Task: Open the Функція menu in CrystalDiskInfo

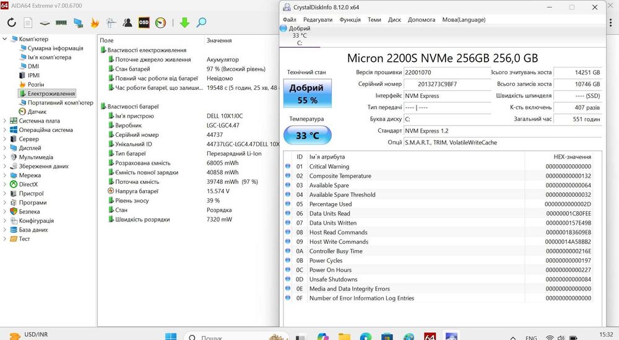Action: [x=350, y=20]
